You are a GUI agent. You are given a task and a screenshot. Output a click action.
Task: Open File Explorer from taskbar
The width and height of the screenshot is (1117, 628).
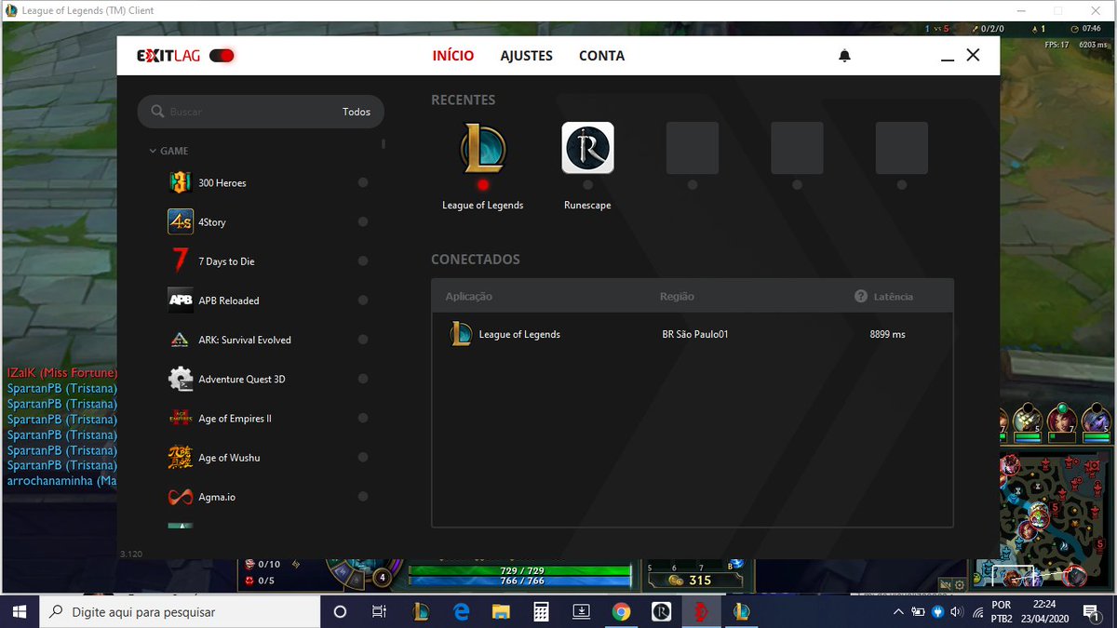click(501, 611)
